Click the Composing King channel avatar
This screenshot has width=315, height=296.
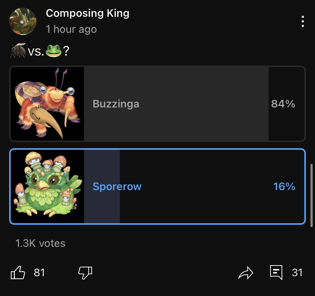23,21
